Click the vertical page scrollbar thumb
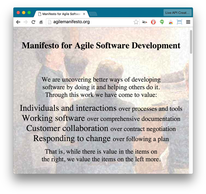Screen dimensions: 206x194 (191, 42)
